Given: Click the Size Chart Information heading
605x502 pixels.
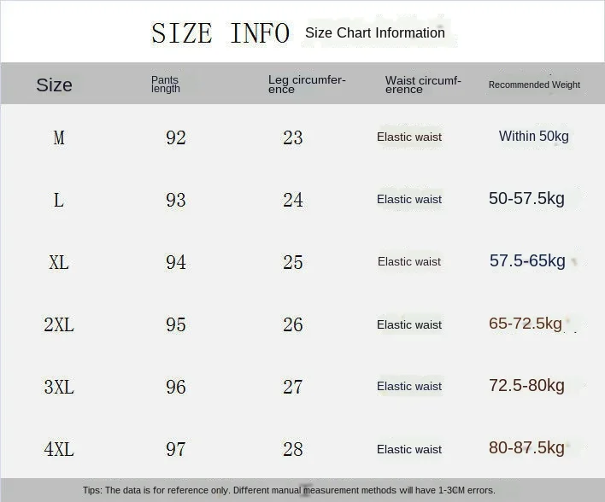Looking at the screenshot, I should 375,32.
